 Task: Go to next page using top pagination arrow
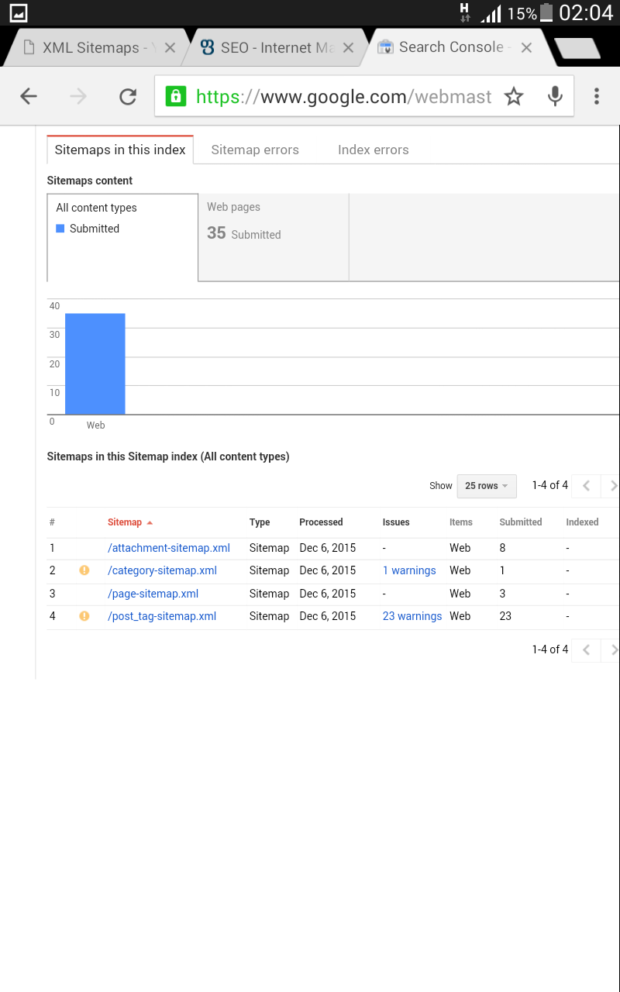613,486
